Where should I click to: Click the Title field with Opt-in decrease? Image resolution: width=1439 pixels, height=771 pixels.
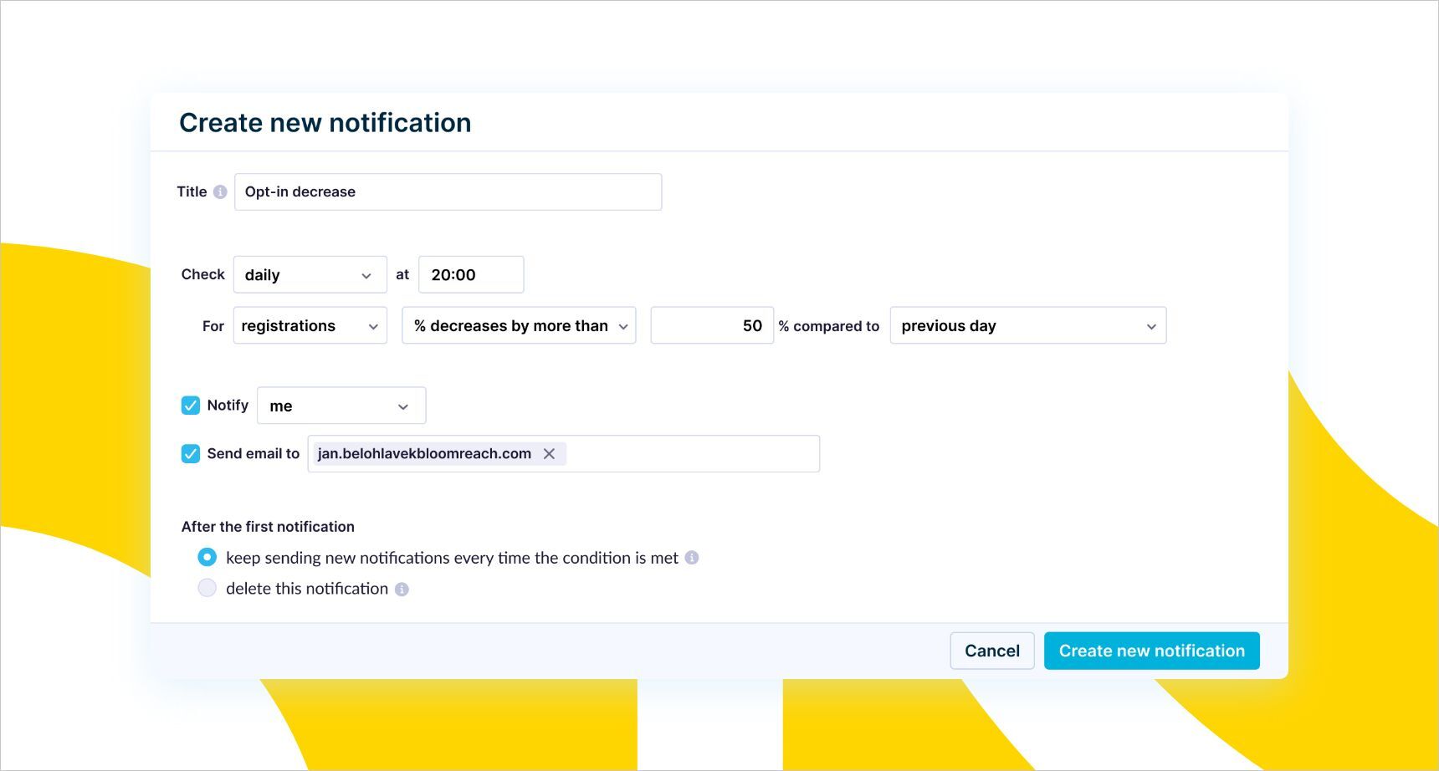(448, 191)
